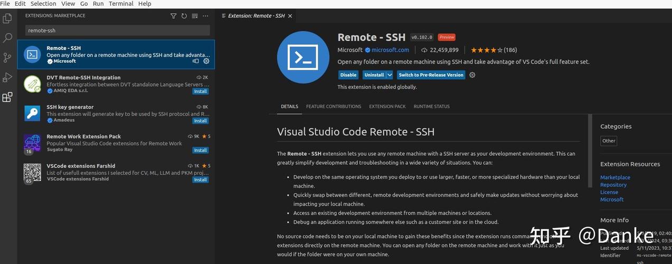Image resolution: width=672 pixels, height=264 pixels.
Task: Open the Run and Debug view
Action: click(7, 78)
